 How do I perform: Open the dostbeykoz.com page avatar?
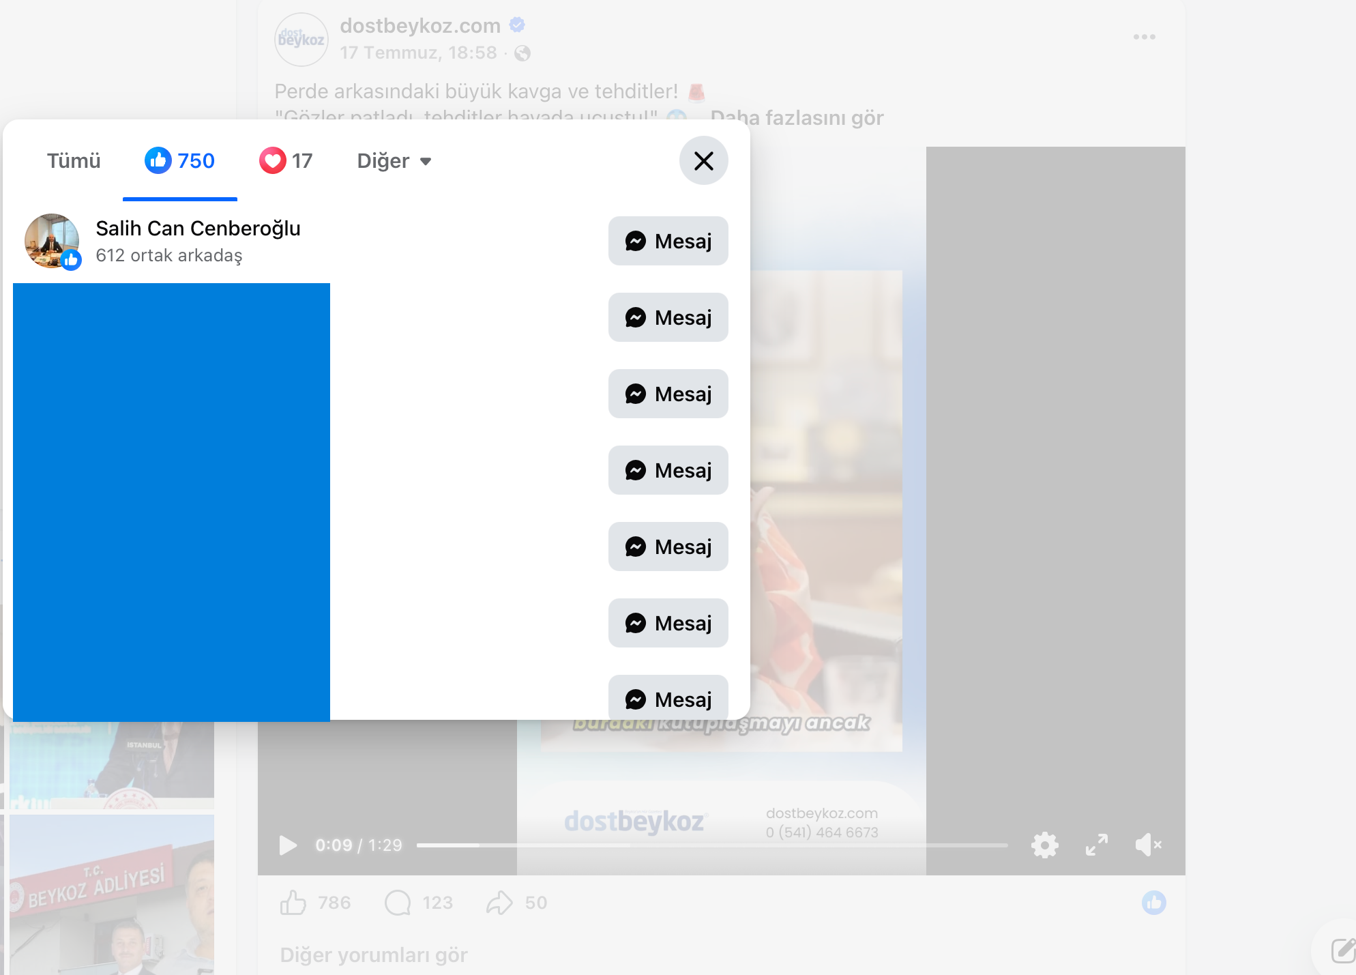301,40
